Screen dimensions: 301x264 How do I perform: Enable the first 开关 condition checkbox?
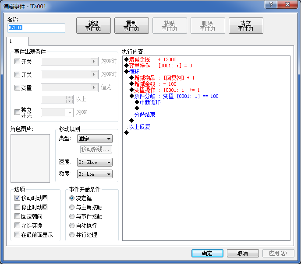coord(17,62)
